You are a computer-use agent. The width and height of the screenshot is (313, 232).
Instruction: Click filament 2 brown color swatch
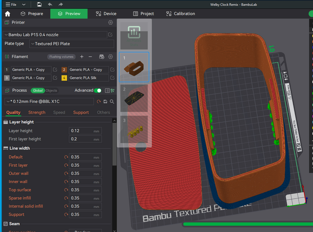click(x=64, y=70)
